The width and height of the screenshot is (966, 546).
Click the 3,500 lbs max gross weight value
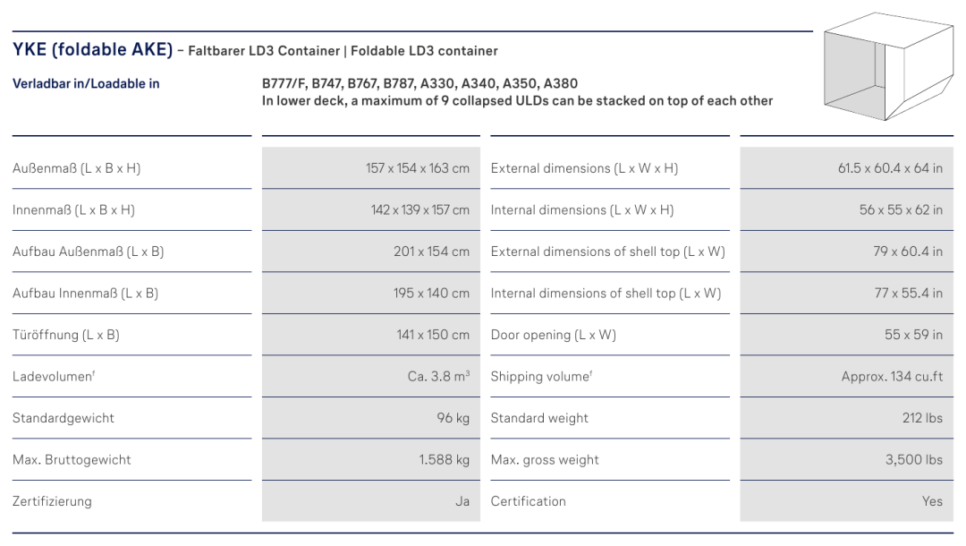pos(913,460)
